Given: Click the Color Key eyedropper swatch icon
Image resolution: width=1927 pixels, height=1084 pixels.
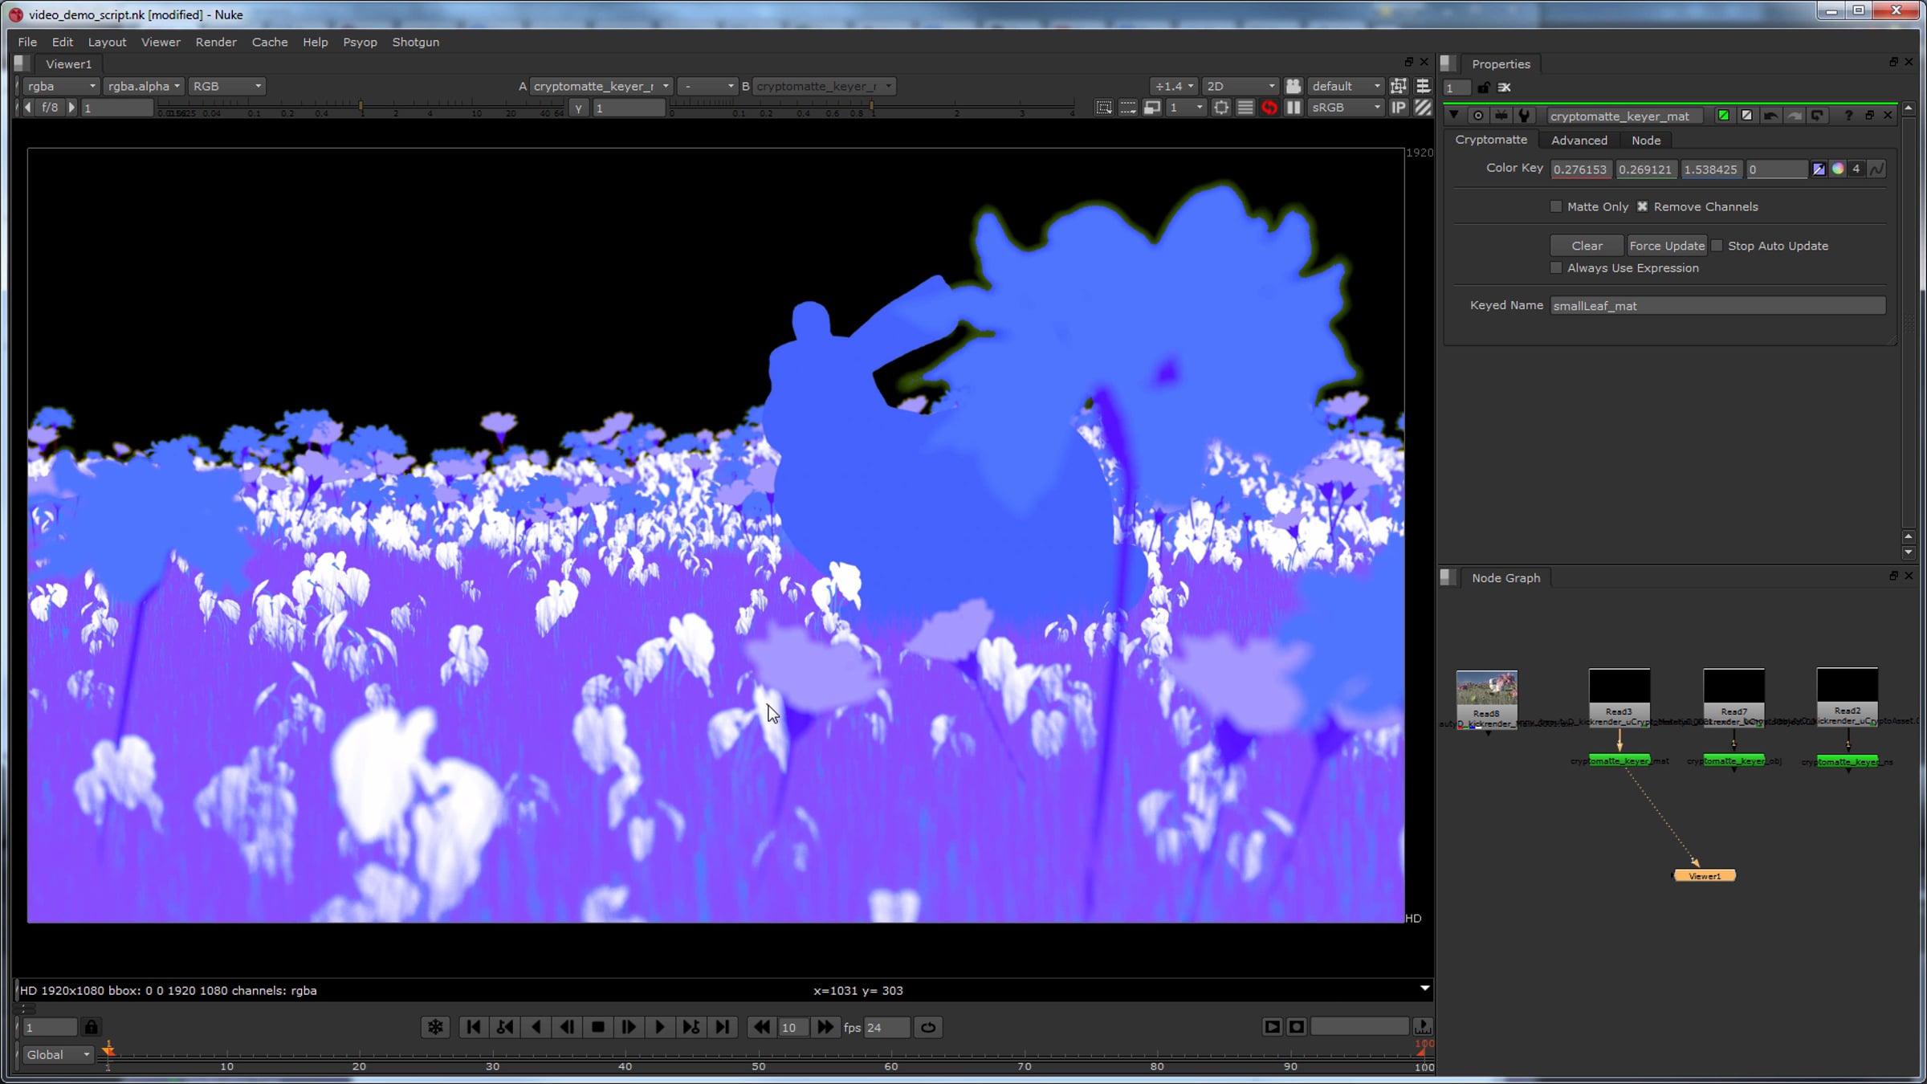Looking at the screenshot, I should point(1819,169).
